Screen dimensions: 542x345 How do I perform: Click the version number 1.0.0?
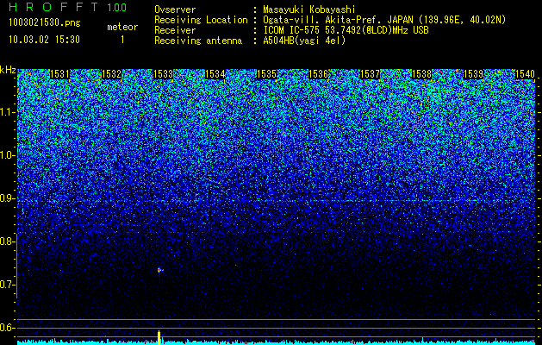117,8
